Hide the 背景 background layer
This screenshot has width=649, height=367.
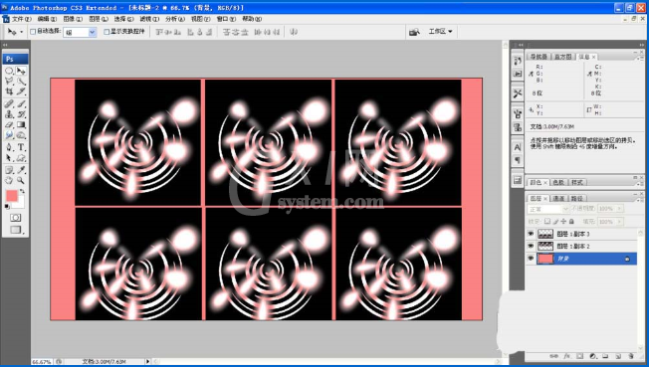tap(531, 259)
